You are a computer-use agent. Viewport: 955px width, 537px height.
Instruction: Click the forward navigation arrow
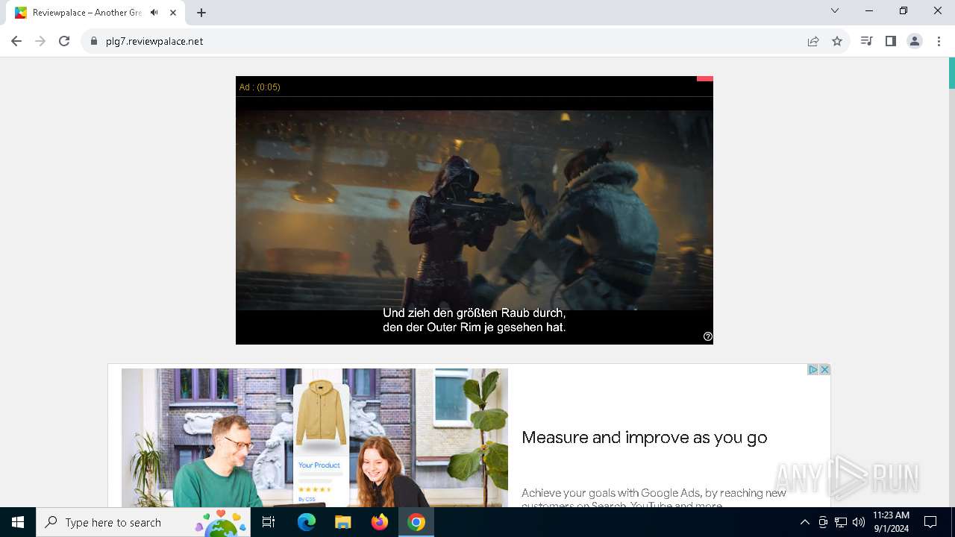pos(40,41)
